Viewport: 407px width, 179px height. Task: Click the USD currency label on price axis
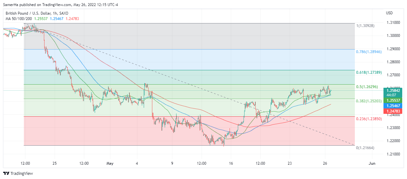(389, 13)
